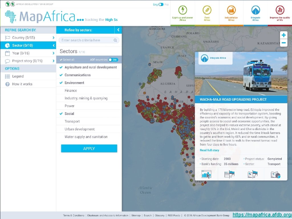Viewport: 292px width, 219px height.
Task: Click the sector search criteria input field
Action: click(x=89, y=40)
